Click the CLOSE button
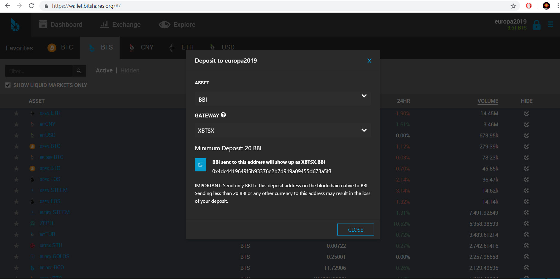Image resolution: width=560 pixels, height=279 pixels. click(355, 230)
